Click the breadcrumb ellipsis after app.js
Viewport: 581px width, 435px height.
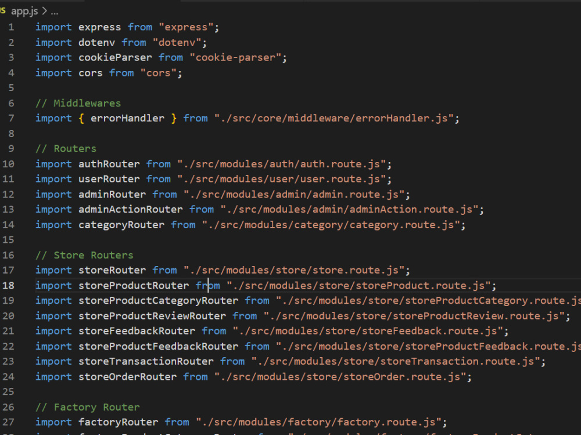55,12
